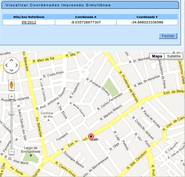Screen dimensions: 185x177
Task: Select the Coordenada Y value -34.888023336586
Action: [x=147, y=22]
